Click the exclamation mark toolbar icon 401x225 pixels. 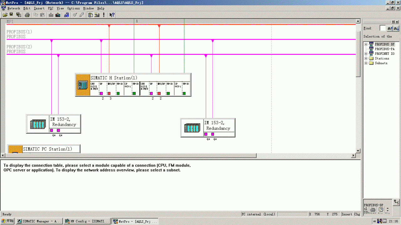tap(104, 15)
